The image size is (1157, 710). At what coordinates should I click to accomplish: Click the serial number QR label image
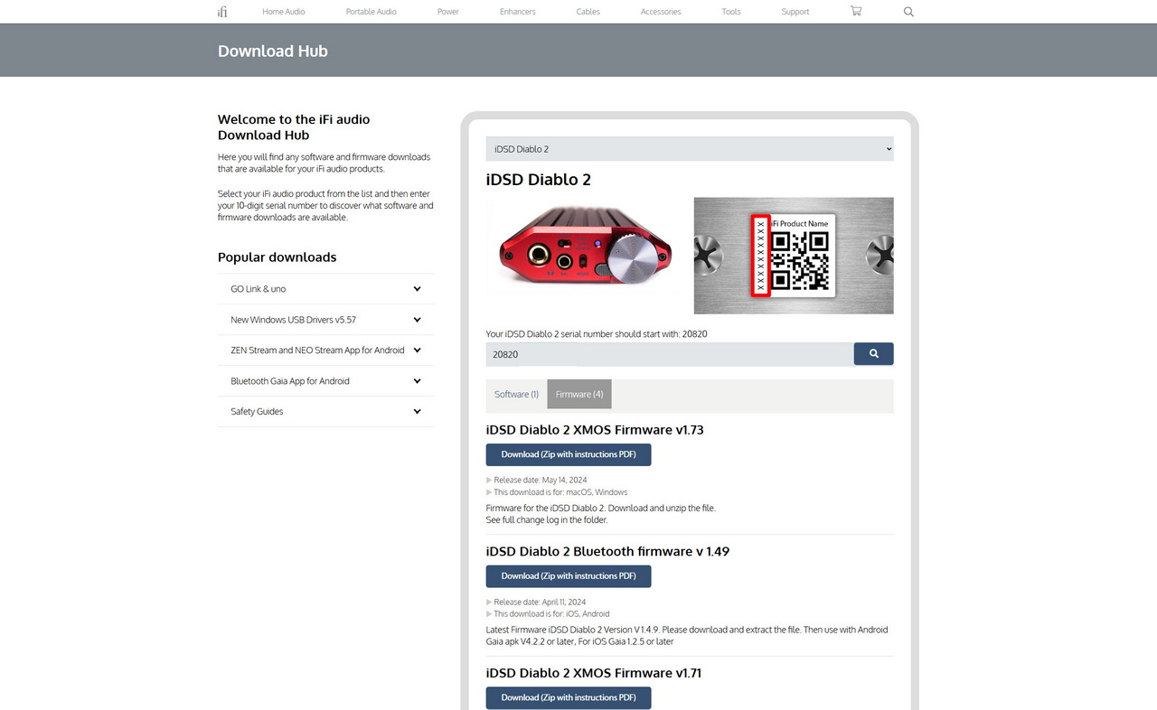(794, 256)
